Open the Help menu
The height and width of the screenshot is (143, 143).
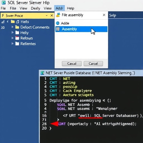click(x=70, y=8)
